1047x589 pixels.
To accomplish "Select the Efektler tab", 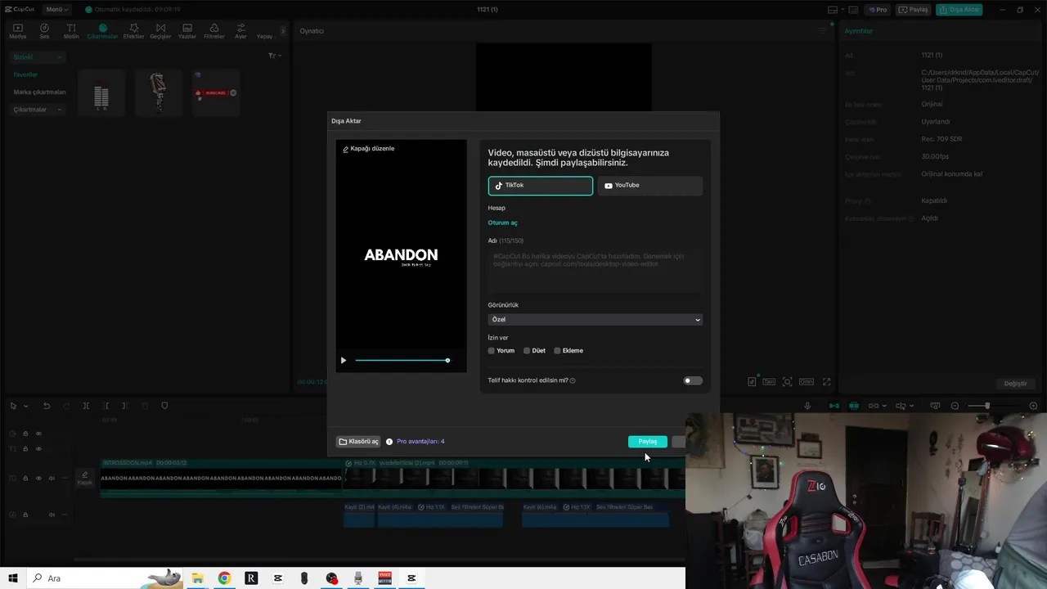I will 133,31.
